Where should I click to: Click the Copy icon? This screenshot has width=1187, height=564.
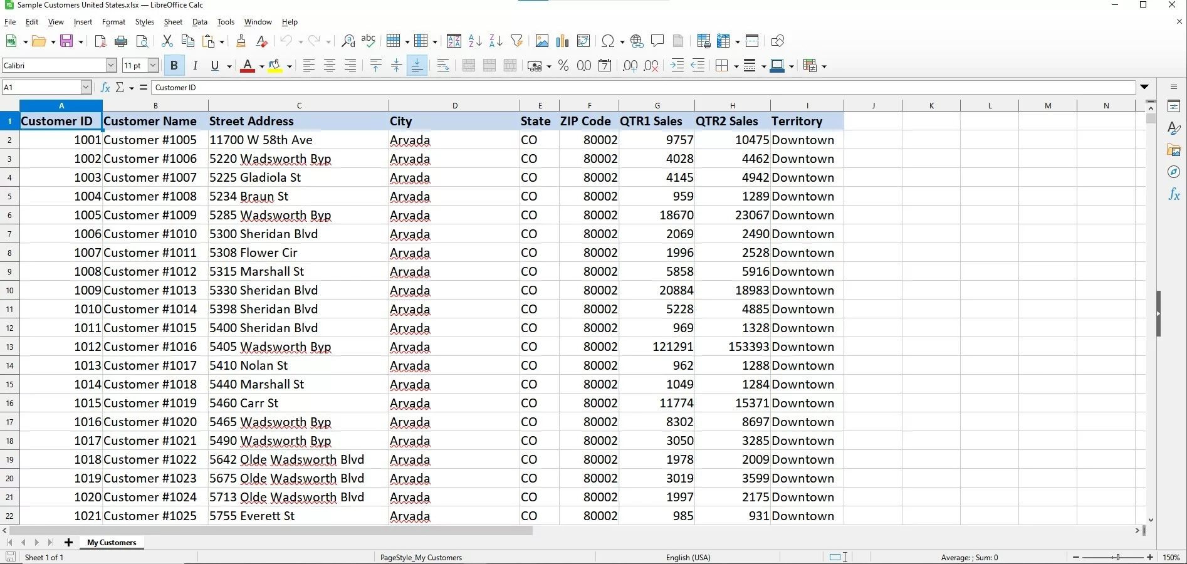click(187, 41)
